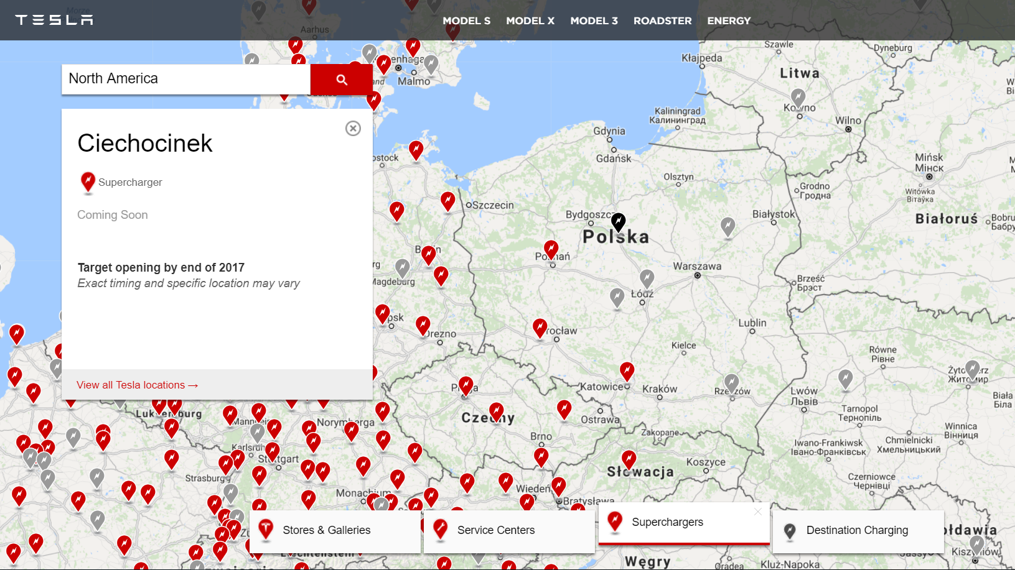Select red pin near Malmö
The image size is (1015, 570).
coord(413,48)
